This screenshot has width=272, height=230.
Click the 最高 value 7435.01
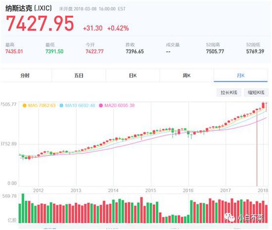[14, 51]
